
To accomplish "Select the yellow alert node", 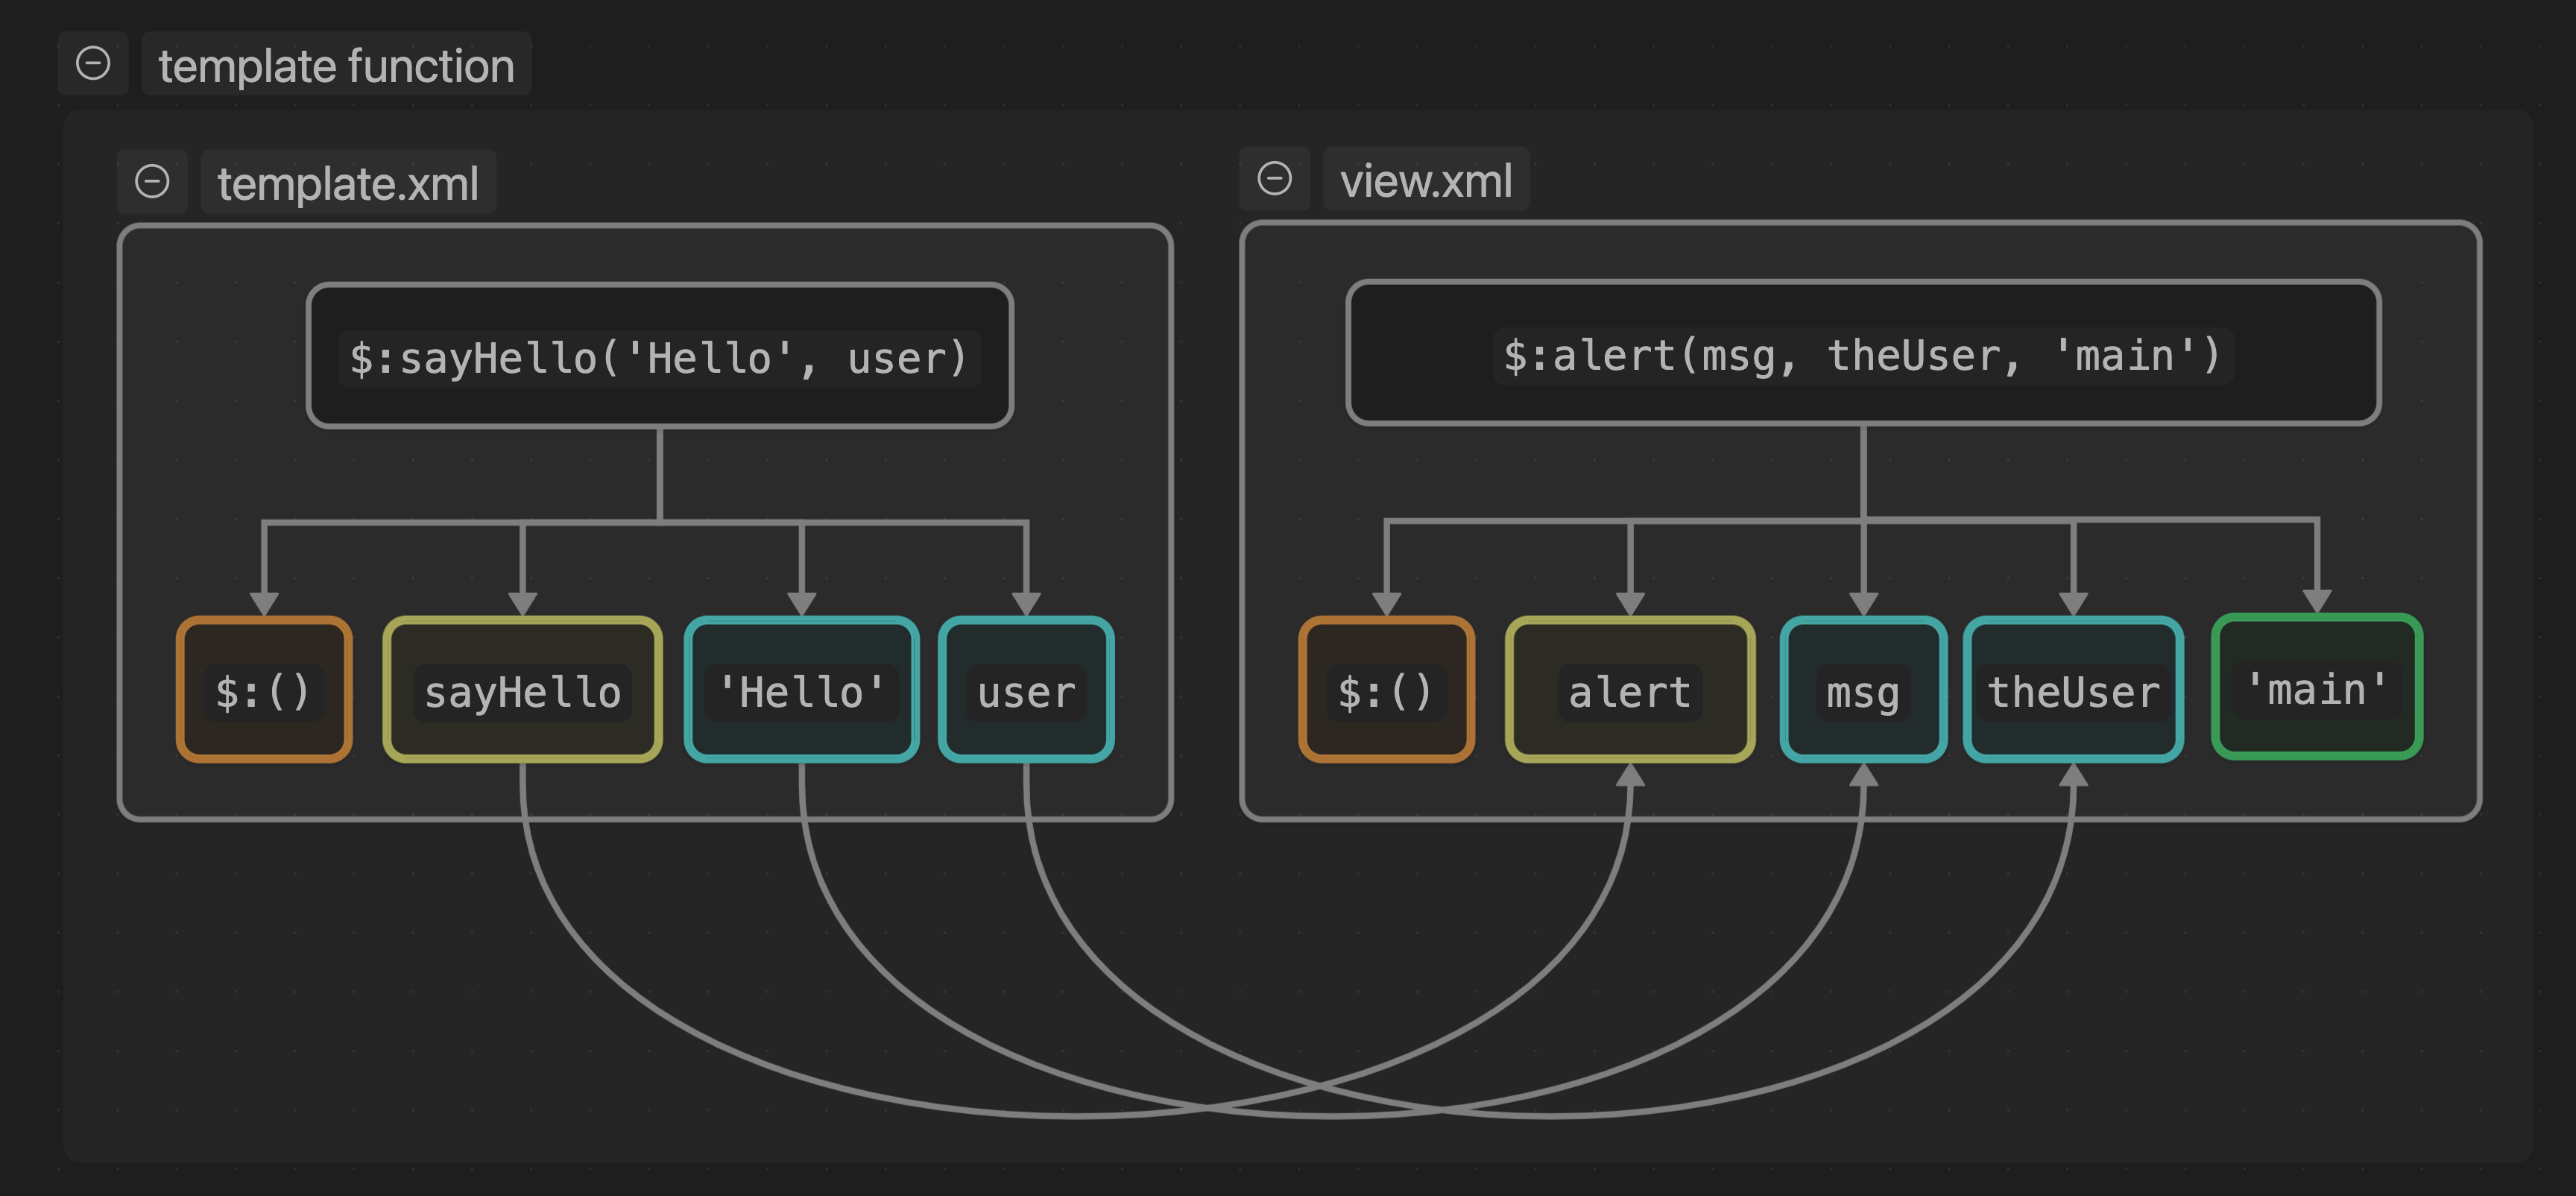I will coord(1629,690).
